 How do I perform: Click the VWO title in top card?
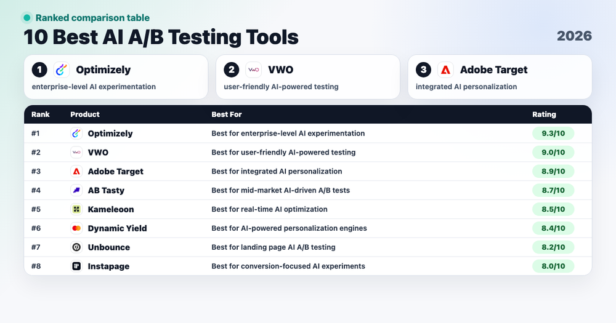[280, 70]
